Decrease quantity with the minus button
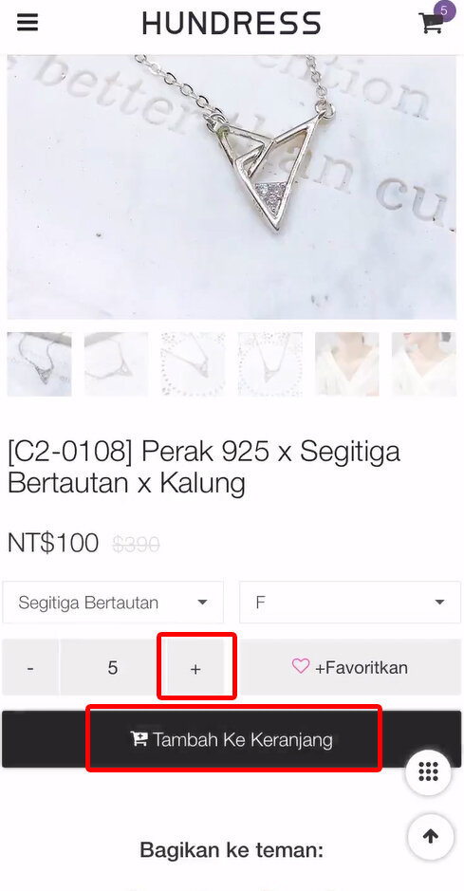Screen dimensions: 464x891 pyautogui.click(x=30, y=668)
